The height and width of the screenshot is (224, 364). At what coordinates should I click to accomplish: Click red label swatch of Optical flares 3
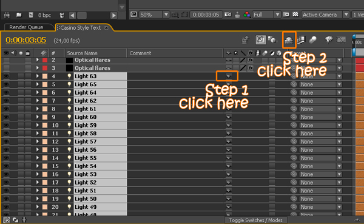point(45,68)
